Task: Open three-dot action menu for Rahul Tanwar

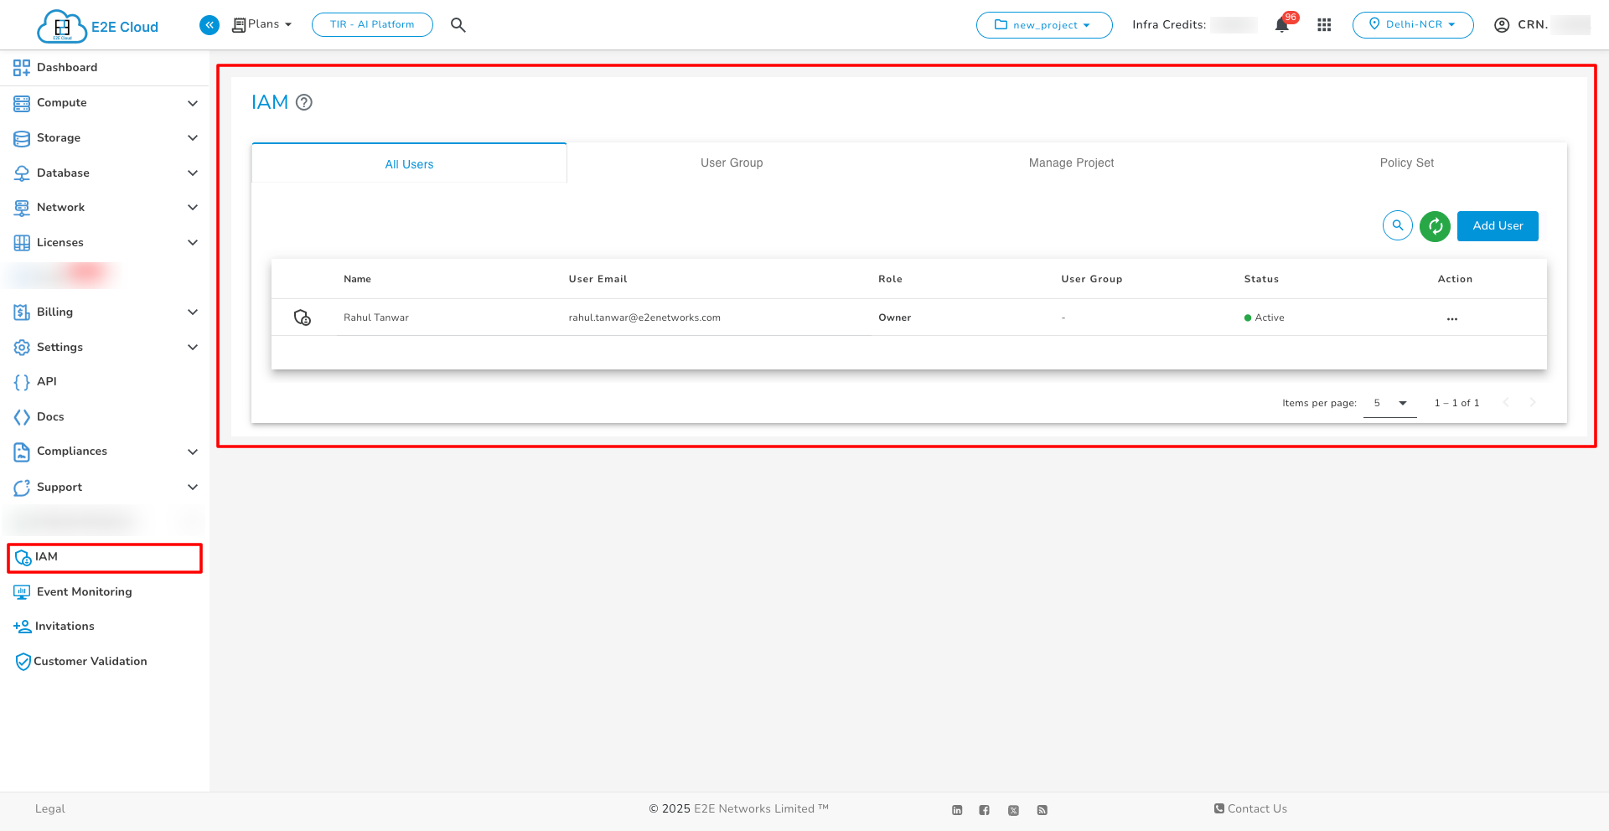Action: [x=1451, y=318]
